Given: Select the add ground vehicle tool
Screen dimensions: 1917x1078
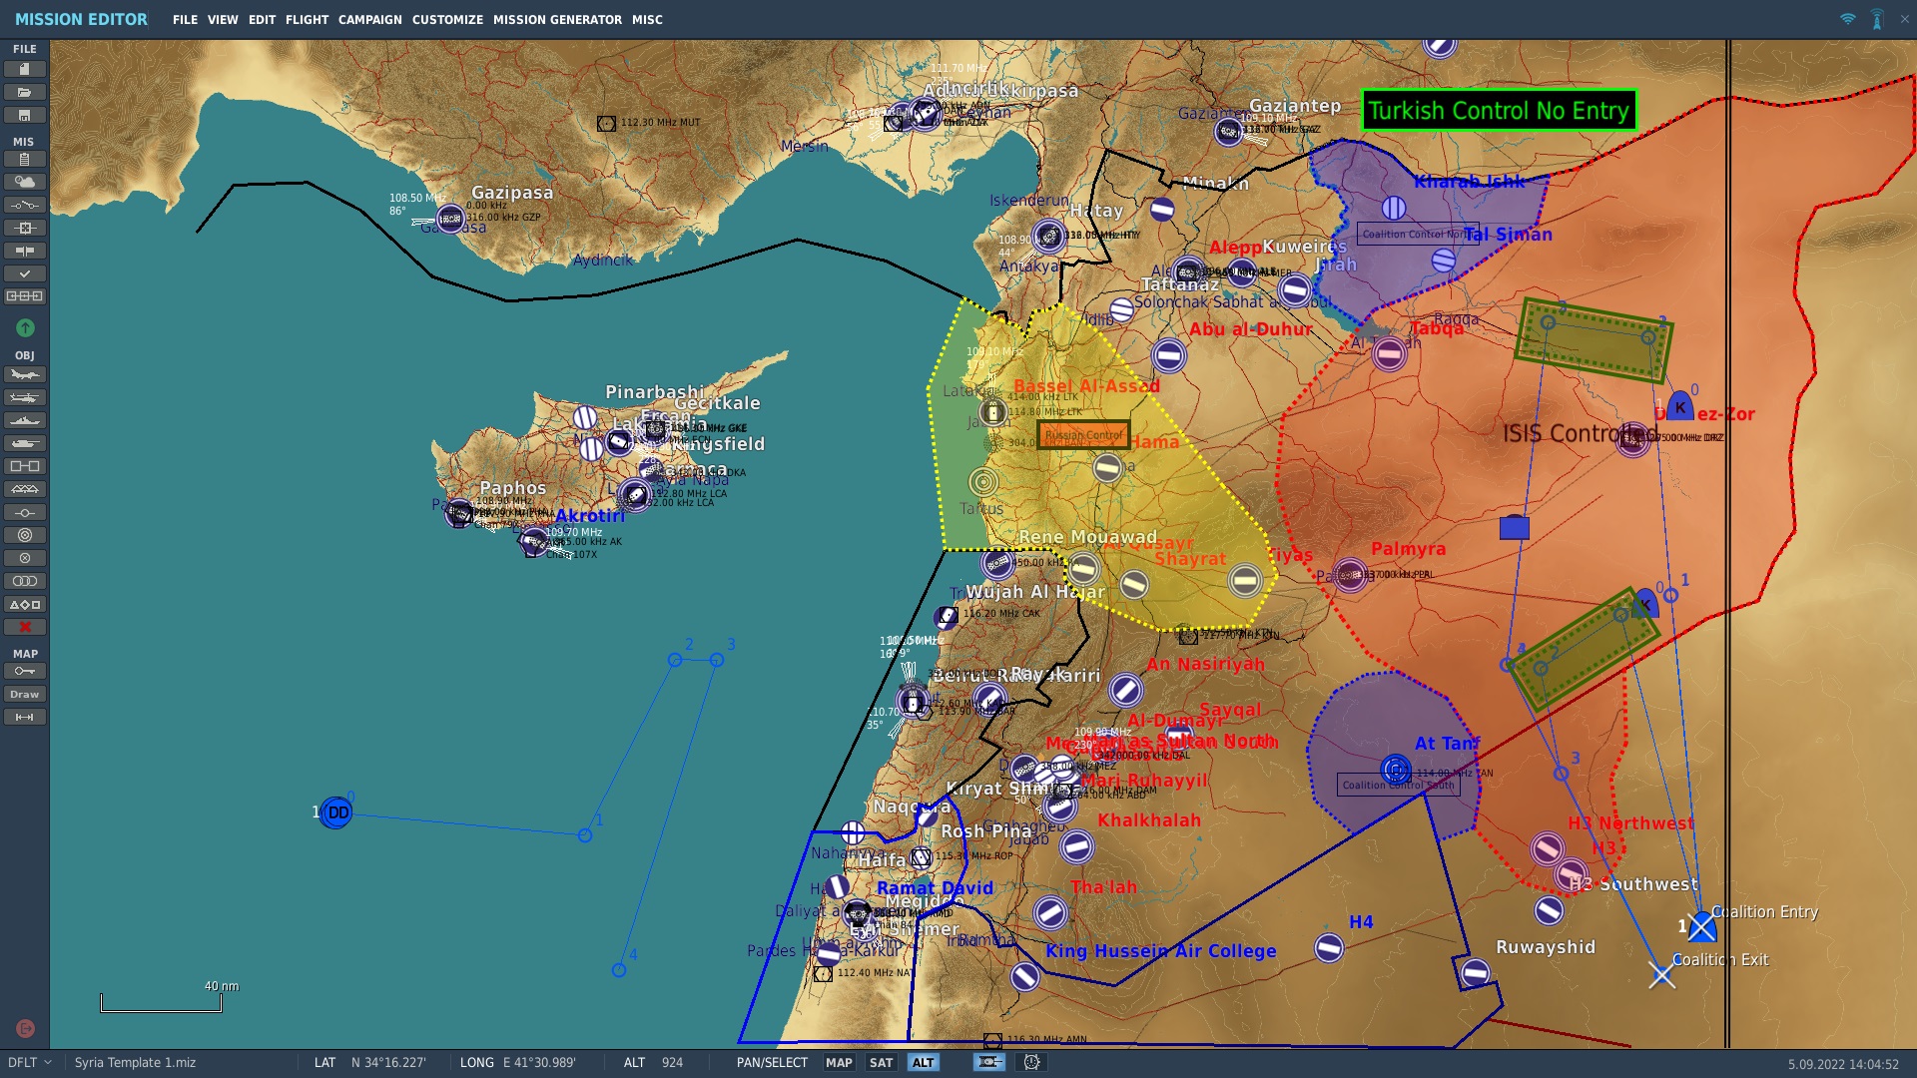Looking at the screenshot, I should coord(25,443).
